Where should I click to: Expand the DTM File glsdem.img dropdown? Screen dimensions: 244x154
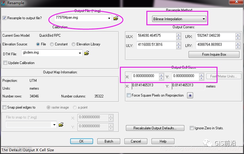coord(80,53)
